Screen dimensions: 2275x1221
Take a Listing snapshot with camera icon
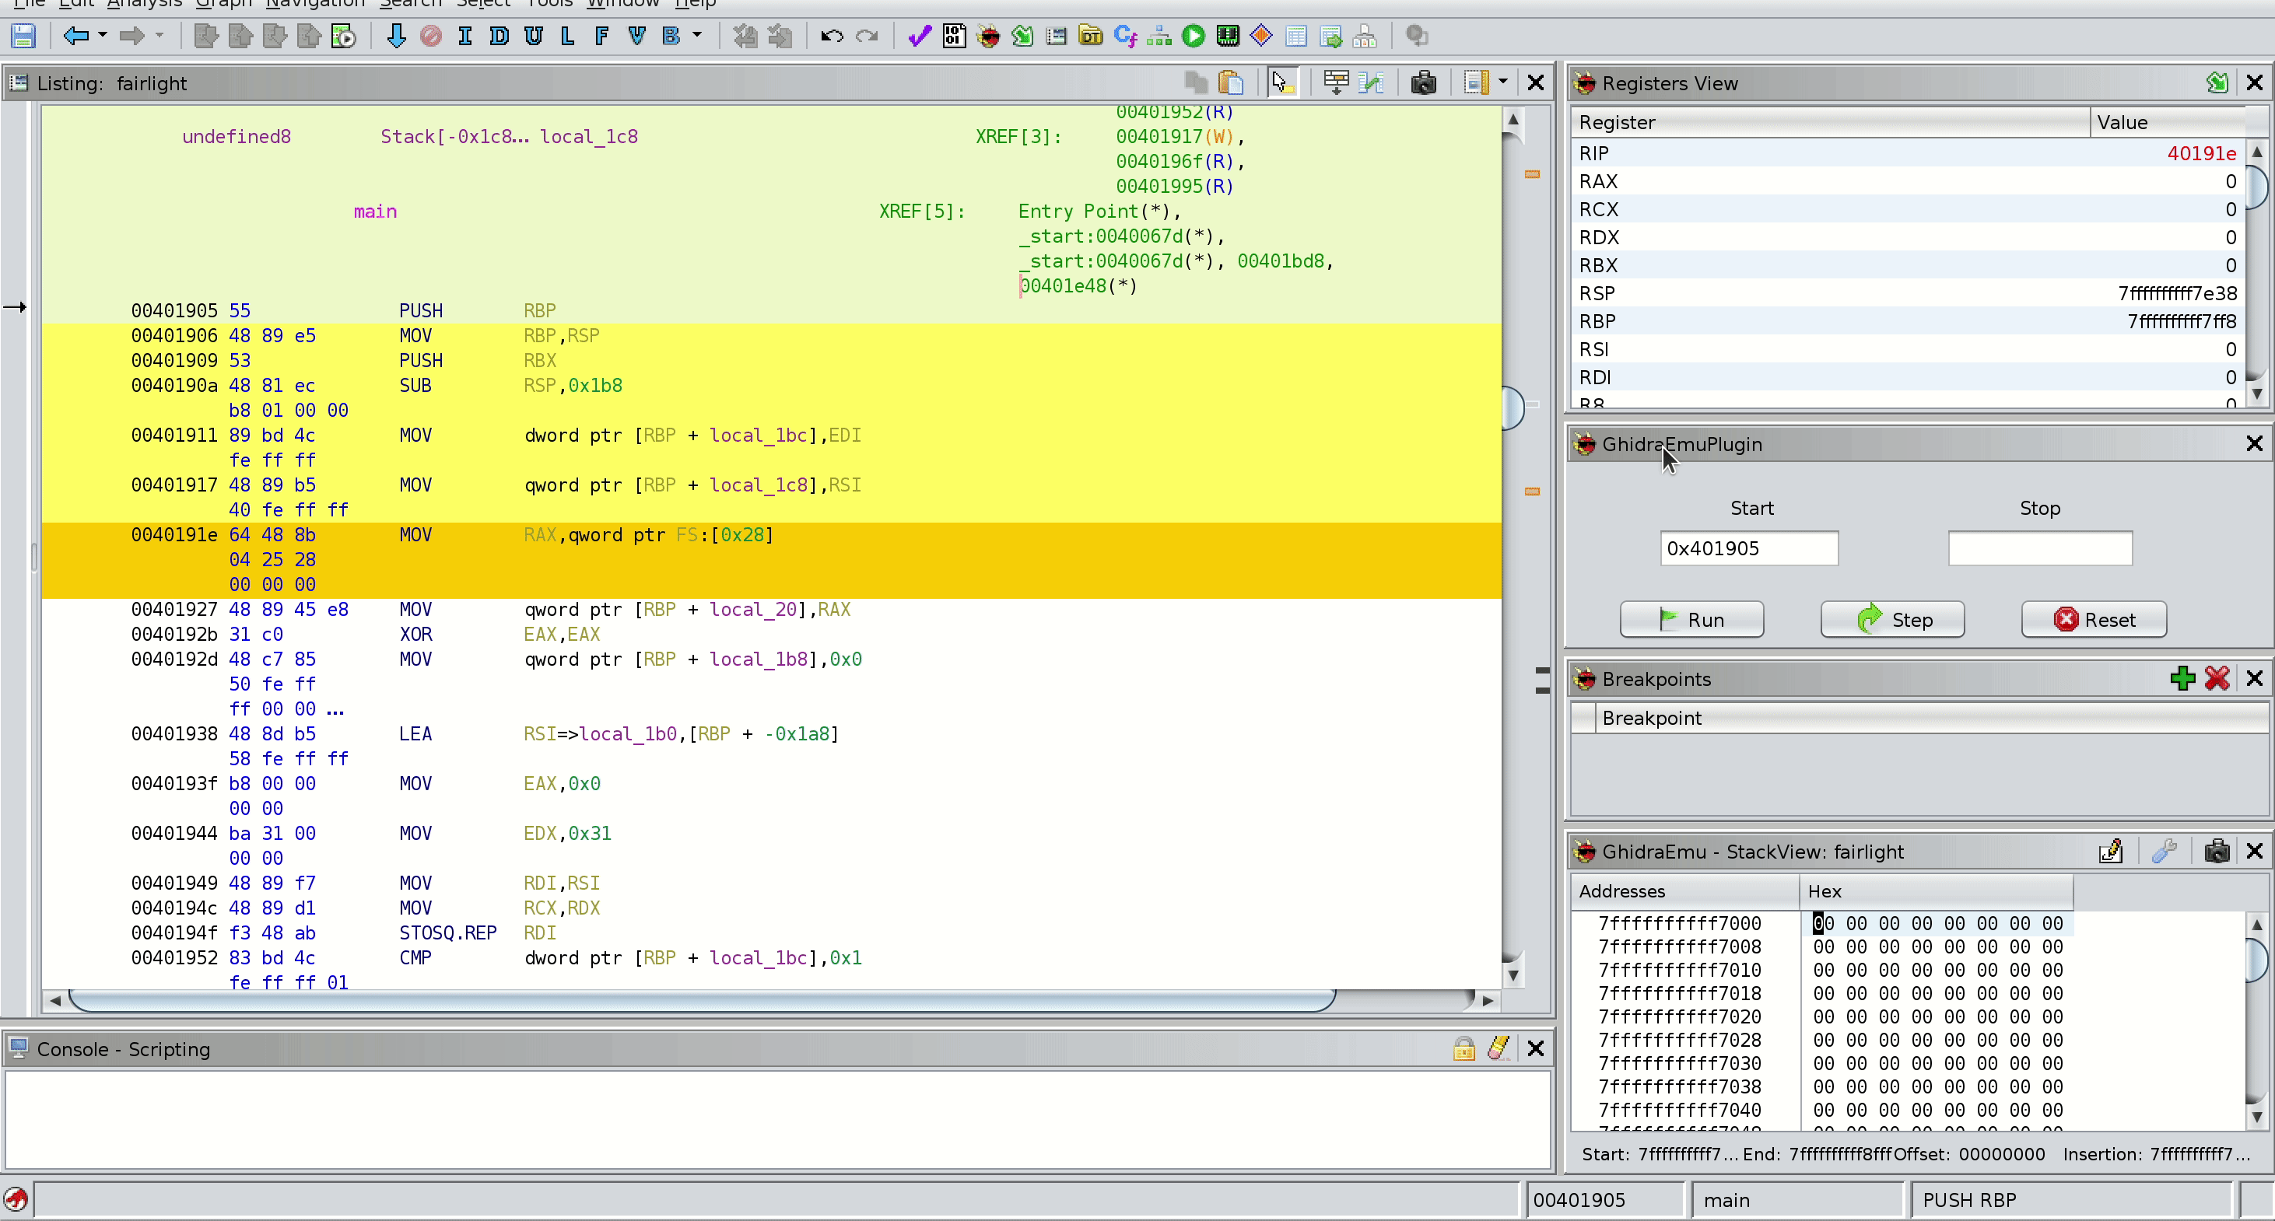(x=1423, y=83)
